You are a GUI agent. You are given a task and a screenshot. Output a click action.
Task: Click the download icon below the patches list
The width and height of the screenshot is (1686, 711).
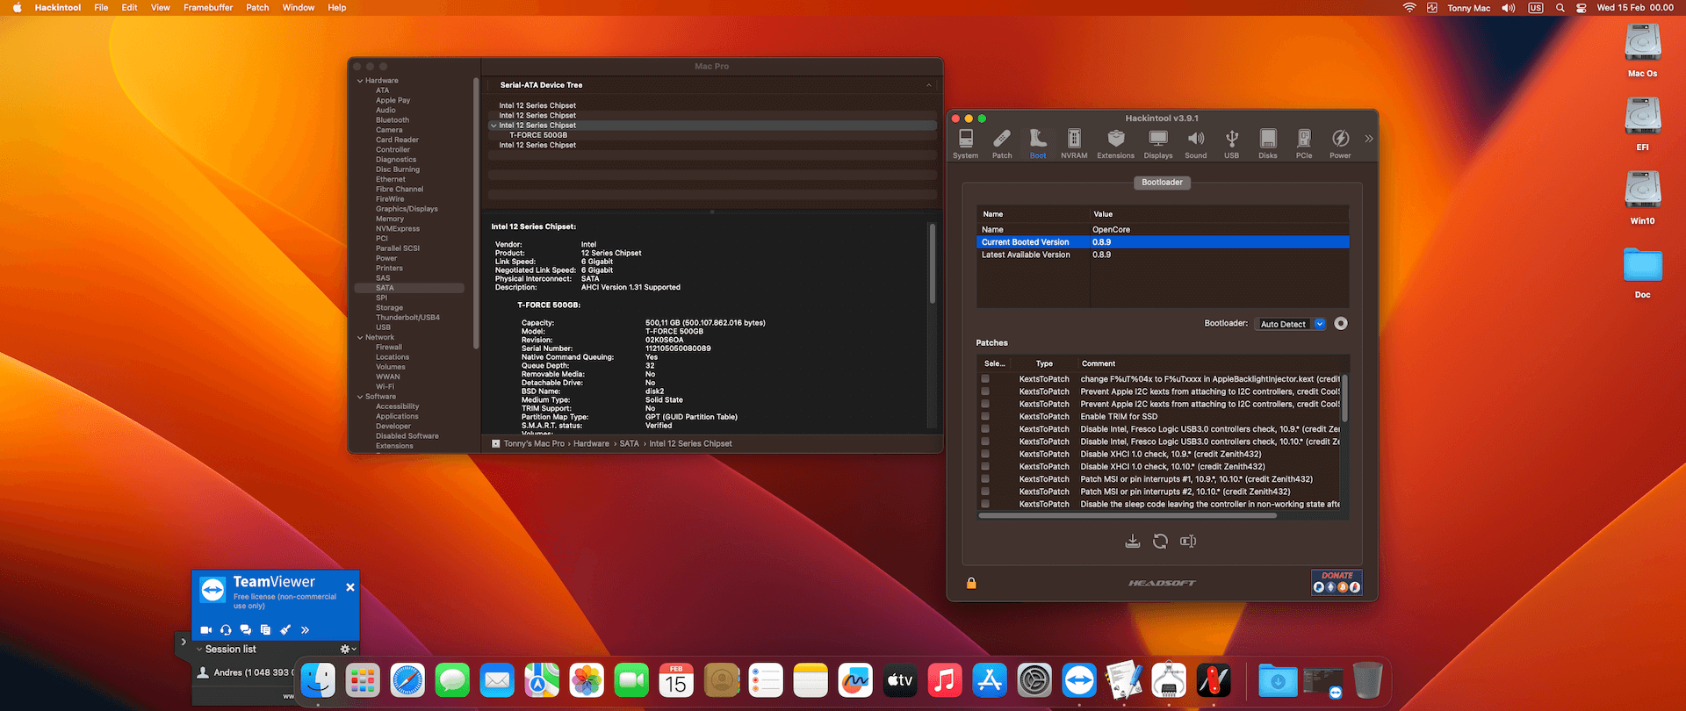1133,542
